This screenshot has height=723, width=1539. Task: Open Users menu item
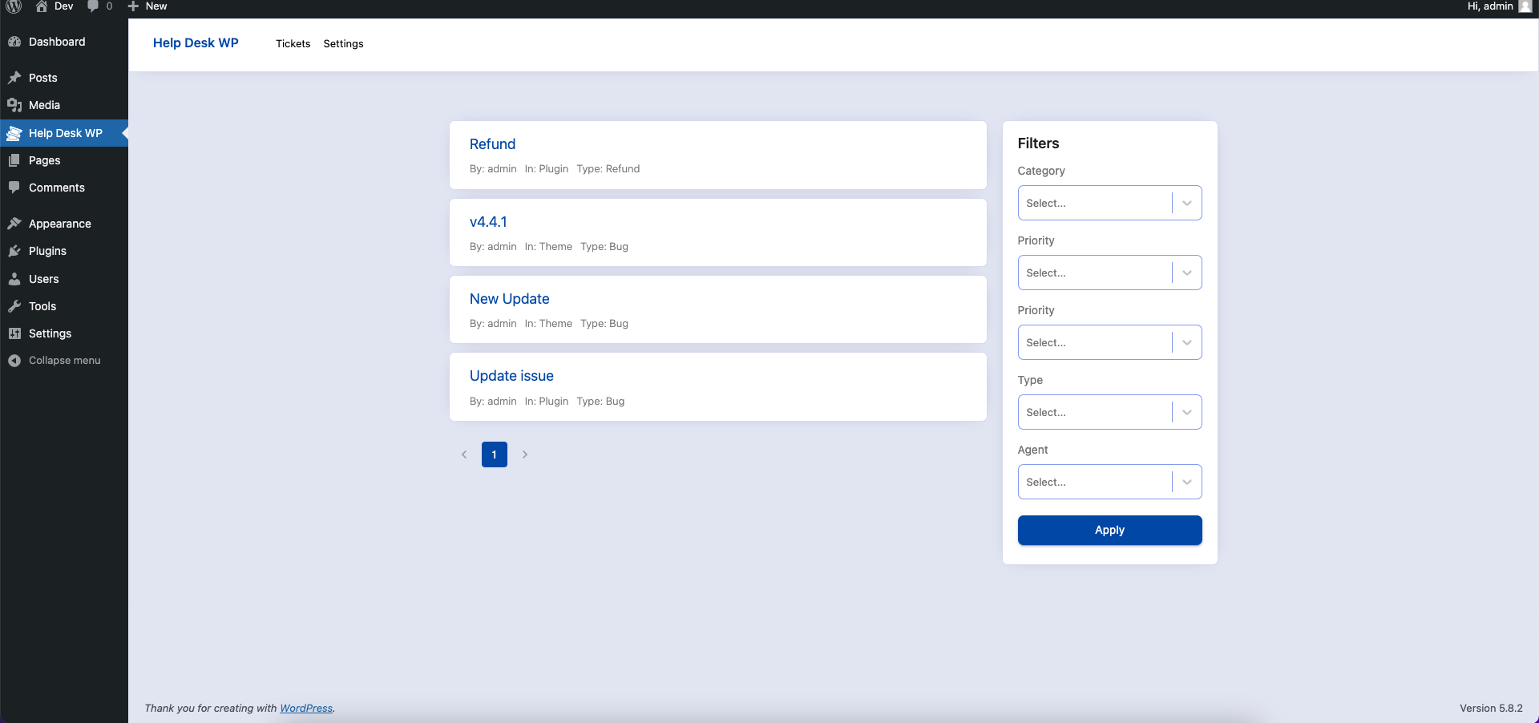[64, 279]
